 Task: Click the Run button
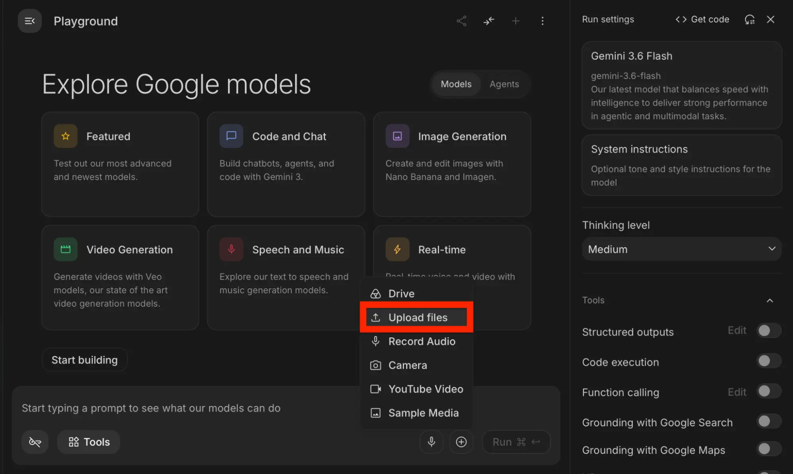[516, 442]
